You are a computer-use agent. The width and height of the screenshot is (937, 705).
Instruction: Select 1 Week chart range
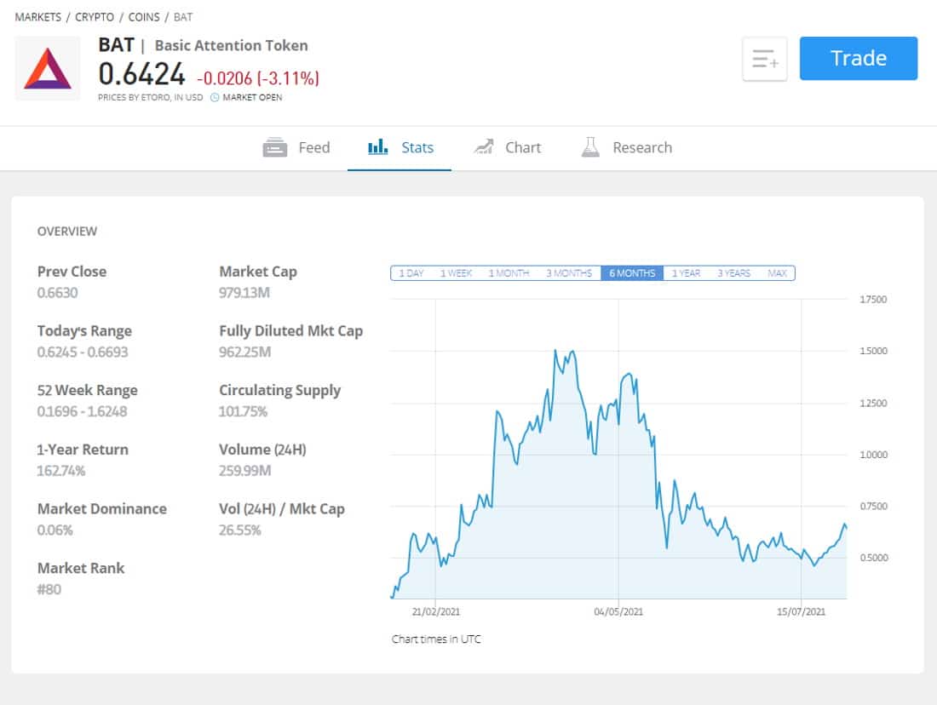(456, 273)
